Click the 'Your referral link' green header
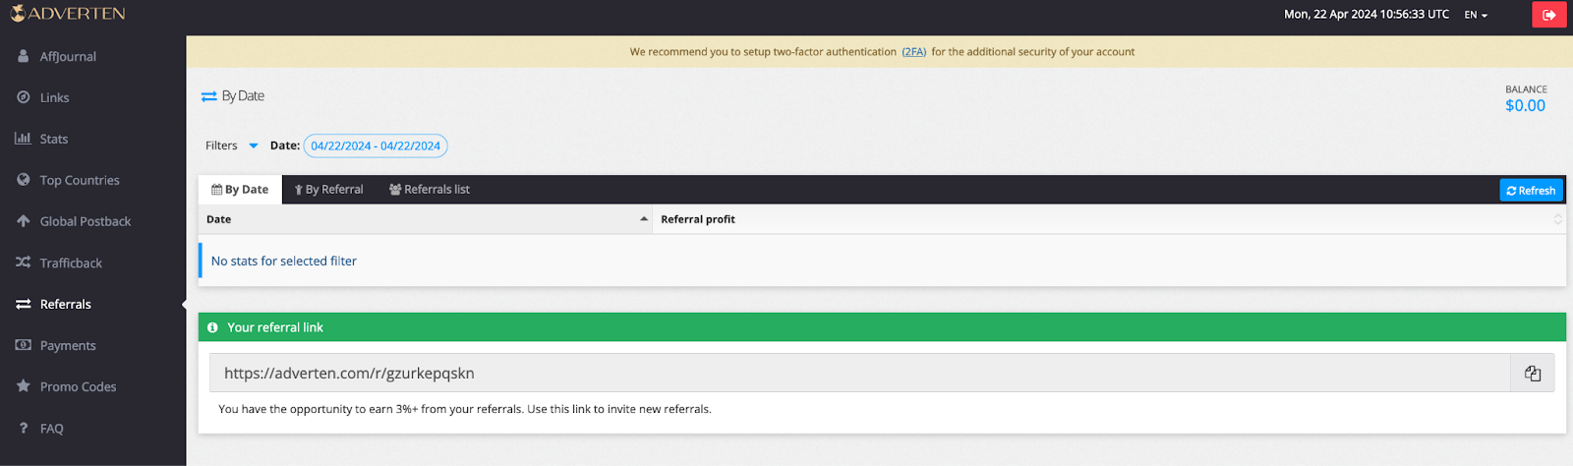The height and width of the screenshot is (466, 1573). click(x=882, y=327)
